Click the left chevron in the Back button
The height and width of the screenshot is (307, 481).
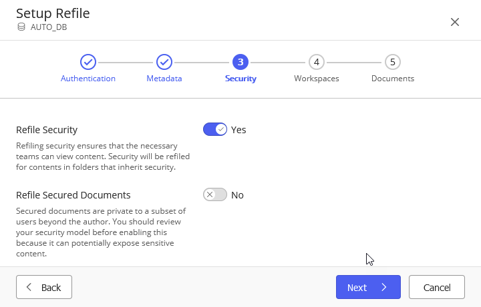29,288
